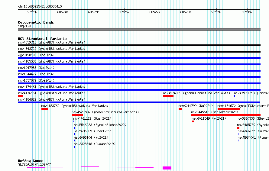Click the red bar under nsv4528566
The height and width of the screenshot is (171, 269).
click(77, 115)
